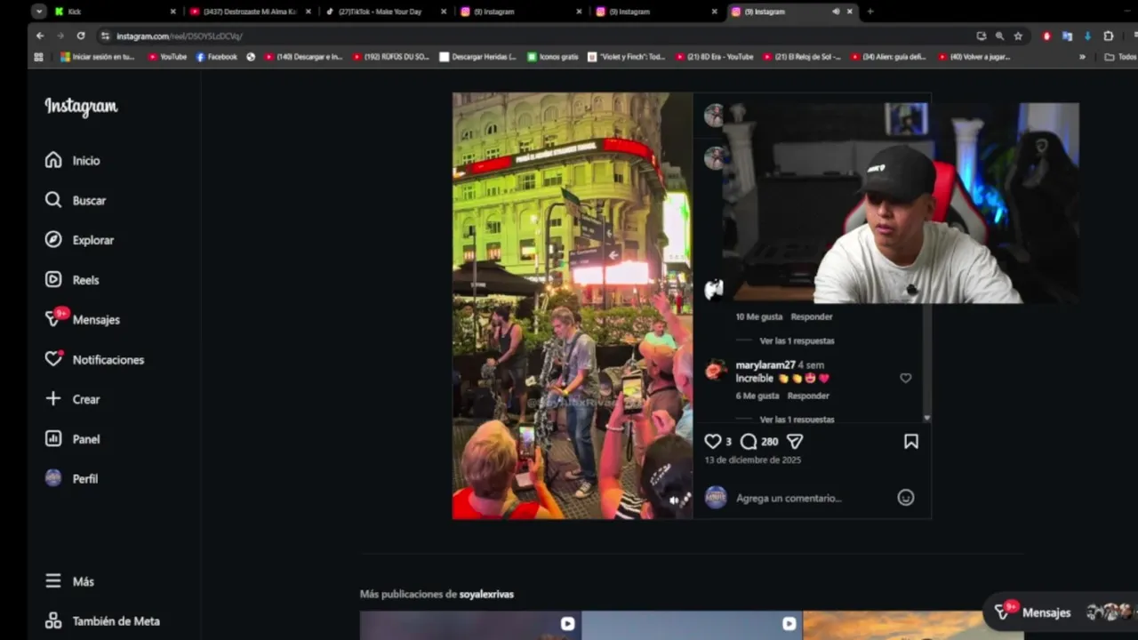The width and height of the screenshot is (1138, 640).
Task: Click the date 13 de diciembre de 2025
Action: pyautogui.click(x=752, y=460)
